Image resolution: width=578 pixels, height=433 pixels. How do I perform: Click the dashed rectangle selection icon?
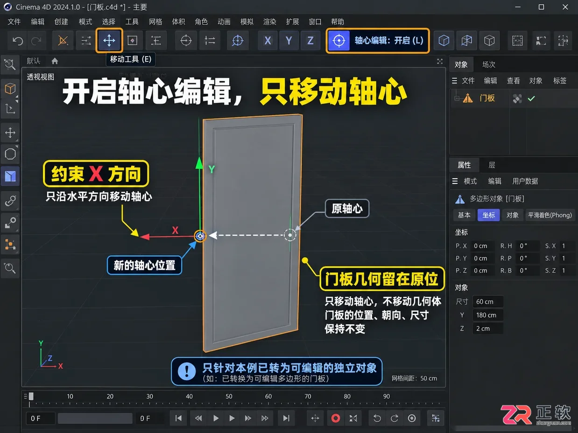click(x=517, y=41)
